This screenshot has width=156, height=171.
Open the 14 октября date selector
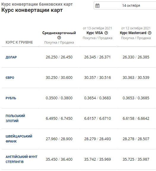(x=125, y=6)
